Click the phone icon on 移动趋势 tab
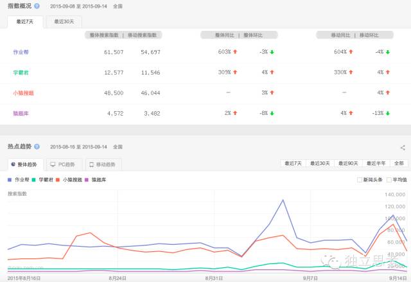Screen dimensions: 411x282 pos(91,164)
